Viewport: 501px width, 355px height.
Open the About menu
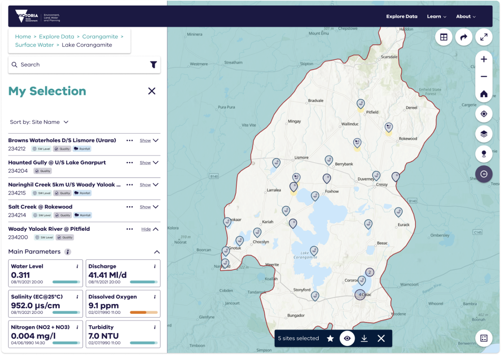465,17
